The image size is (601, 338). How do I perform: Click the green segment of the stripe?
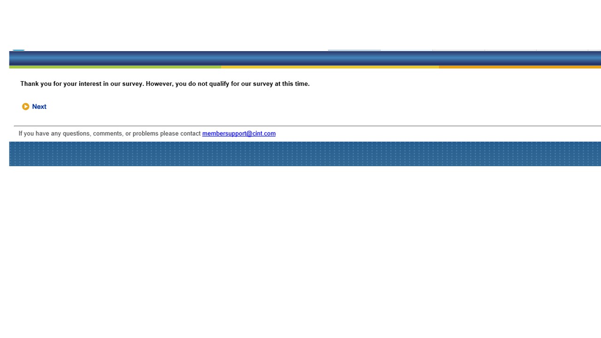(x=115, y=67)
